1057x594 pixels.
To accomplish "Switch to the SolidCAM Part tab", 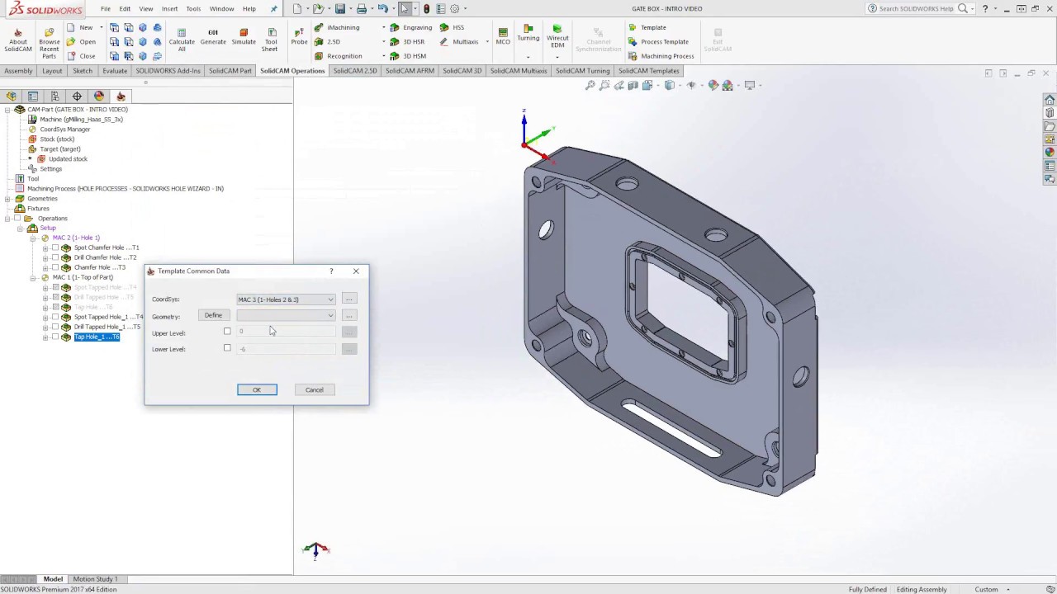I will coord(230,71).
